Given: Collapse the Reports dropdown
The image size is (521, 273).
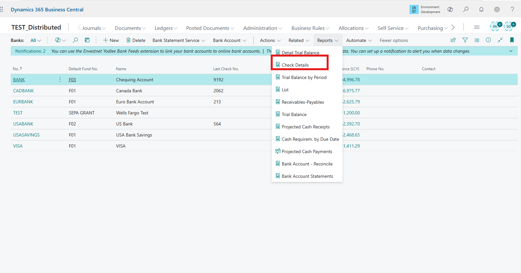Looking at the screenshot, I should coord(328,40).
